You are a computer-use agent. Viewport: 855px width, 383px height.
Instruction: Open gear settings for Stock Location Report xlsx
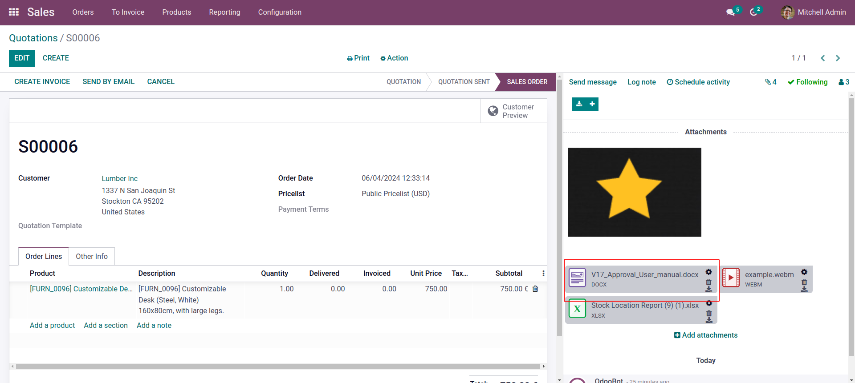point(709,303)
